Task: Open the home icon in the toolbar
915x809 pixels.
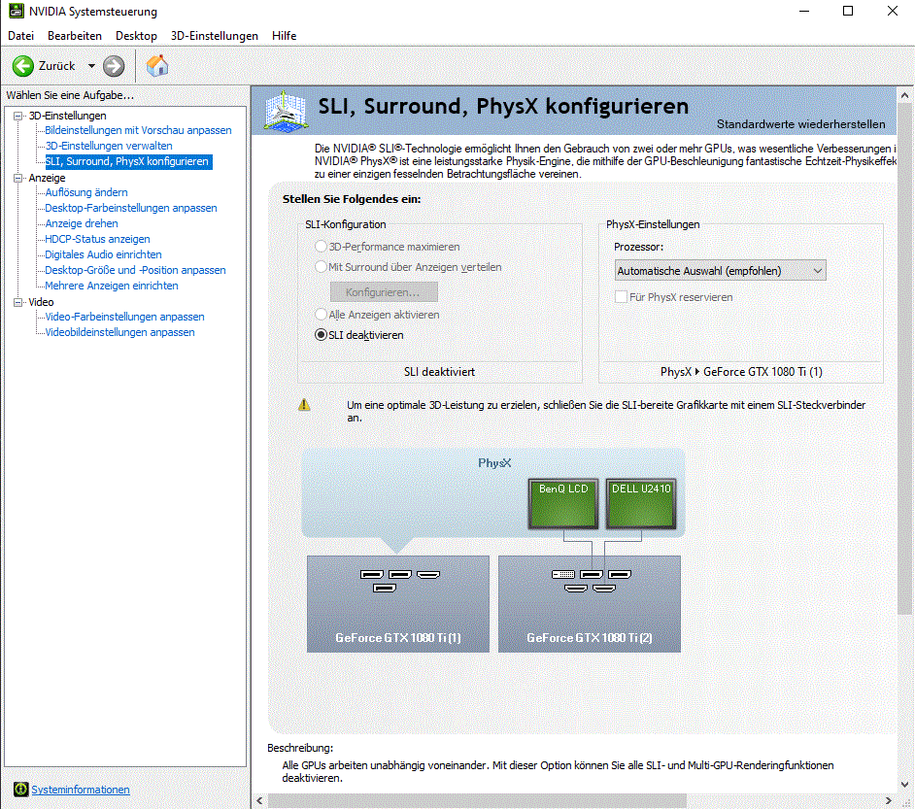Action: [157, 66]
